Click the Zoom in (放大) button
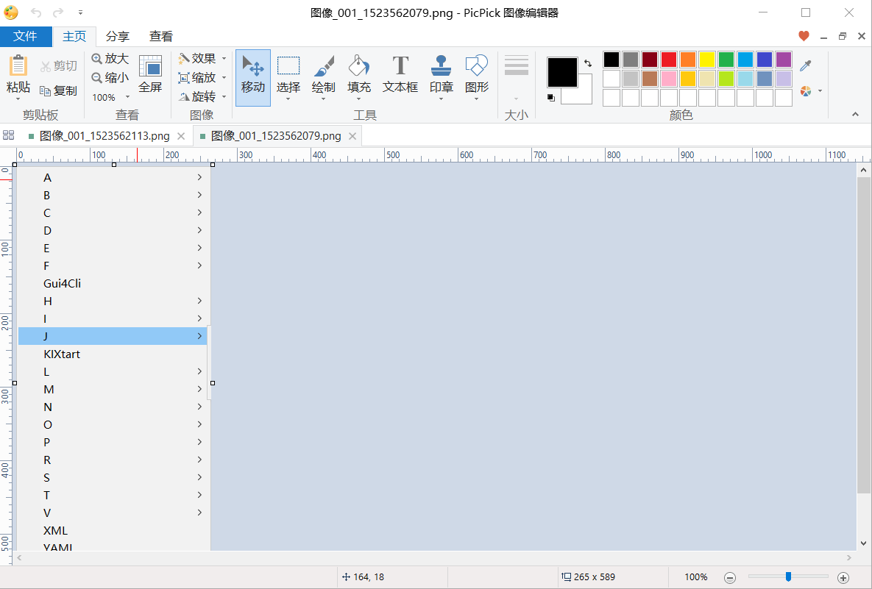Image resolution: width=872 pixels, height=589 pixels. pyautogui.click(x=110, y=58)
